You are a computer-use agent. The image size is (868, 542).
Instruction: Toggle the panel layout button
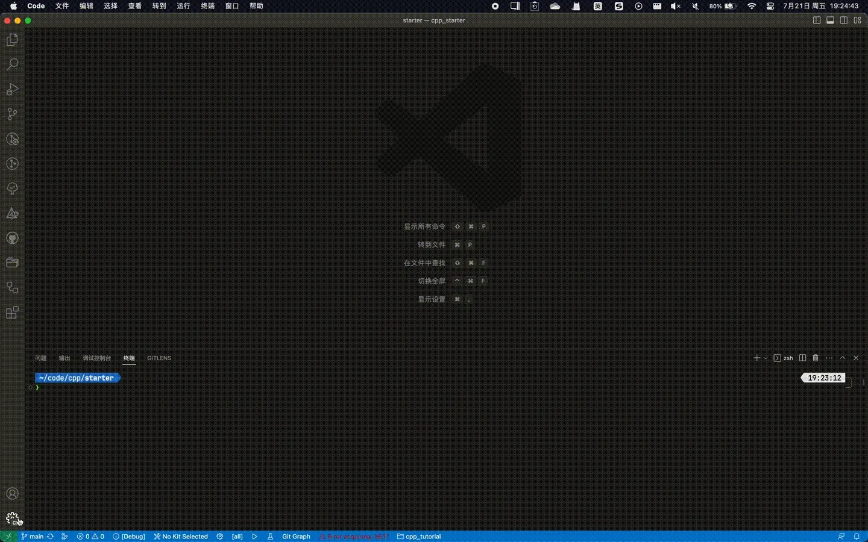[x=830, y=20]
